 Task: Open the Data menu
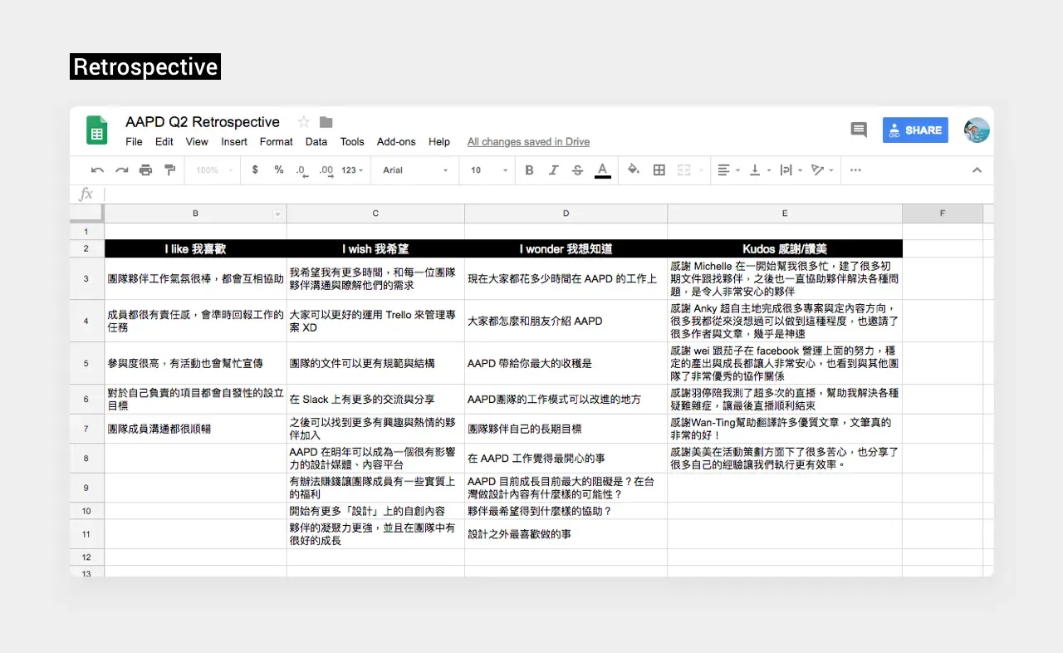click(x=316, y=142)
